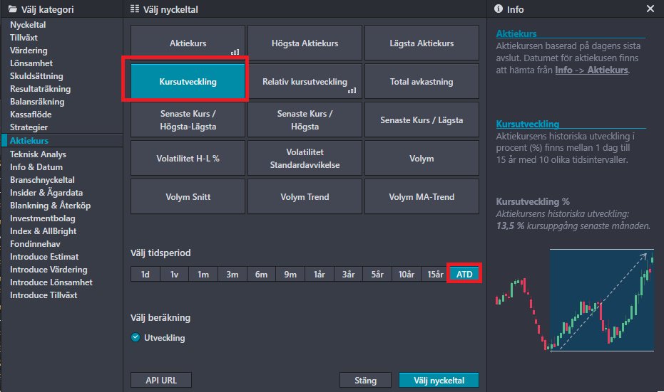The width and height of the screenshot is (664, 392).
Task: Open the Insider & Ägardata category
Action: tap(46, 192)
